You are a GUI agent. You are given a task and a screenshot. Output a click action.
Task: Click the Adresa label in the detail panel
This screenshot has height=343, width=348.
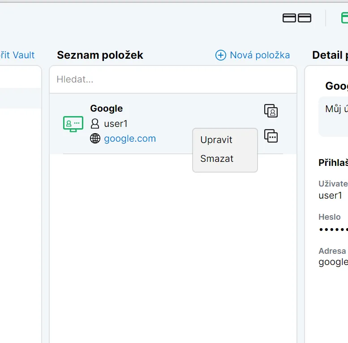coord(332,251)
